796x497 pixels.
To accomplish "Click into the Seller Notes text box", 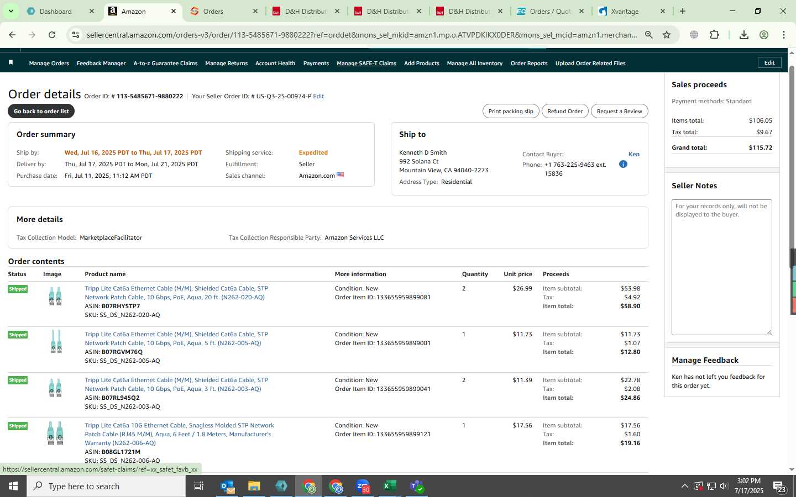I will (721, 267).
